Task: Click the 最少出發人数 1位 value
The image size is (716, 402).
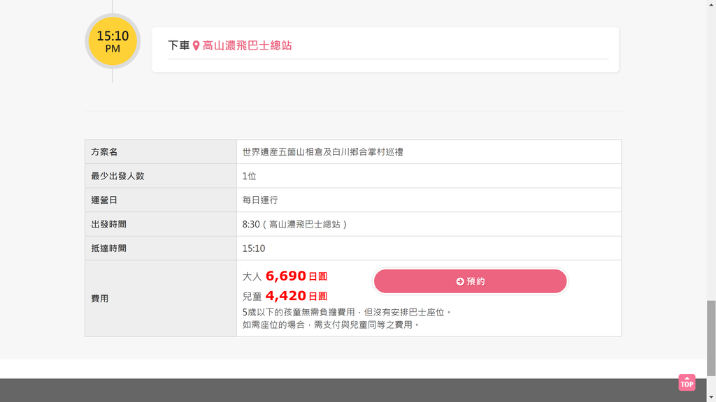Action: (x=250, y=176)
